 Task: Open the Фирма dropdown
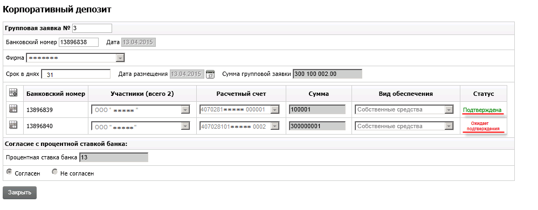tap(75, 58)
